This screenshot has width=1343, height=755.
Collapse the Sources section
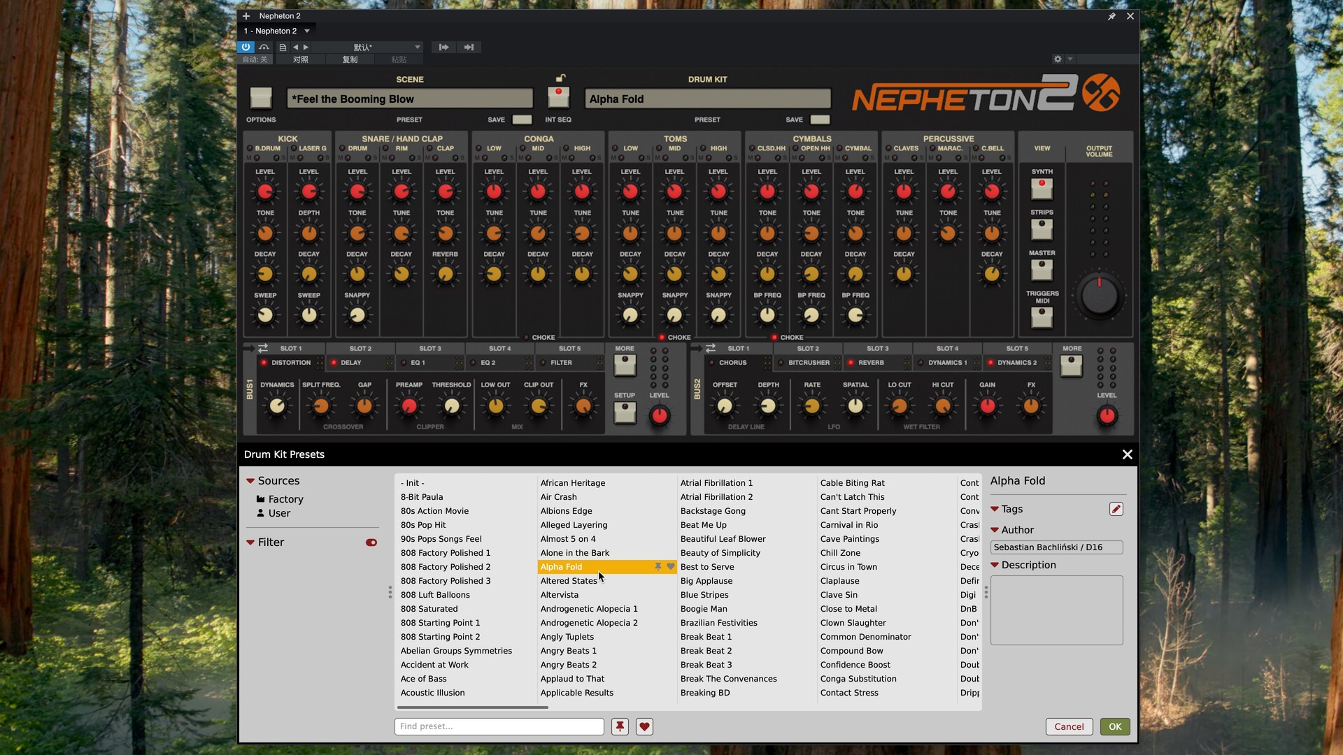[250, 481]
